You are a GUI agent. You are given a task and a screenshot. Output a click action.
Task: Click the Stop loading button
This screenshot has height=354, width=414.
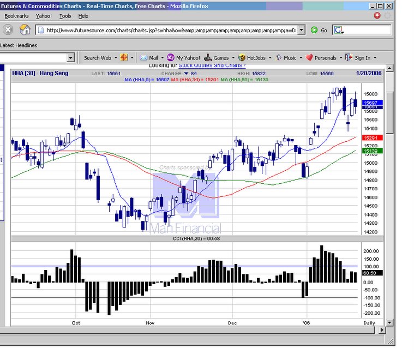click(8, 29)
